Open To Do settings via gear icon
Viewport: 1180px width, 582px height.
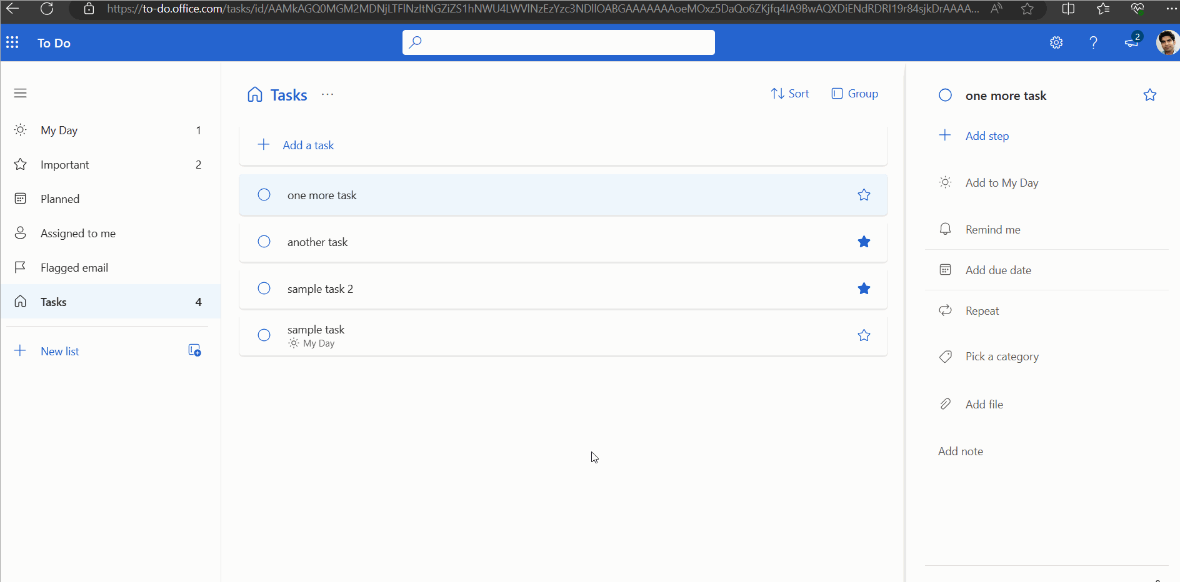pyautogui.click(x=1056, y=42)
